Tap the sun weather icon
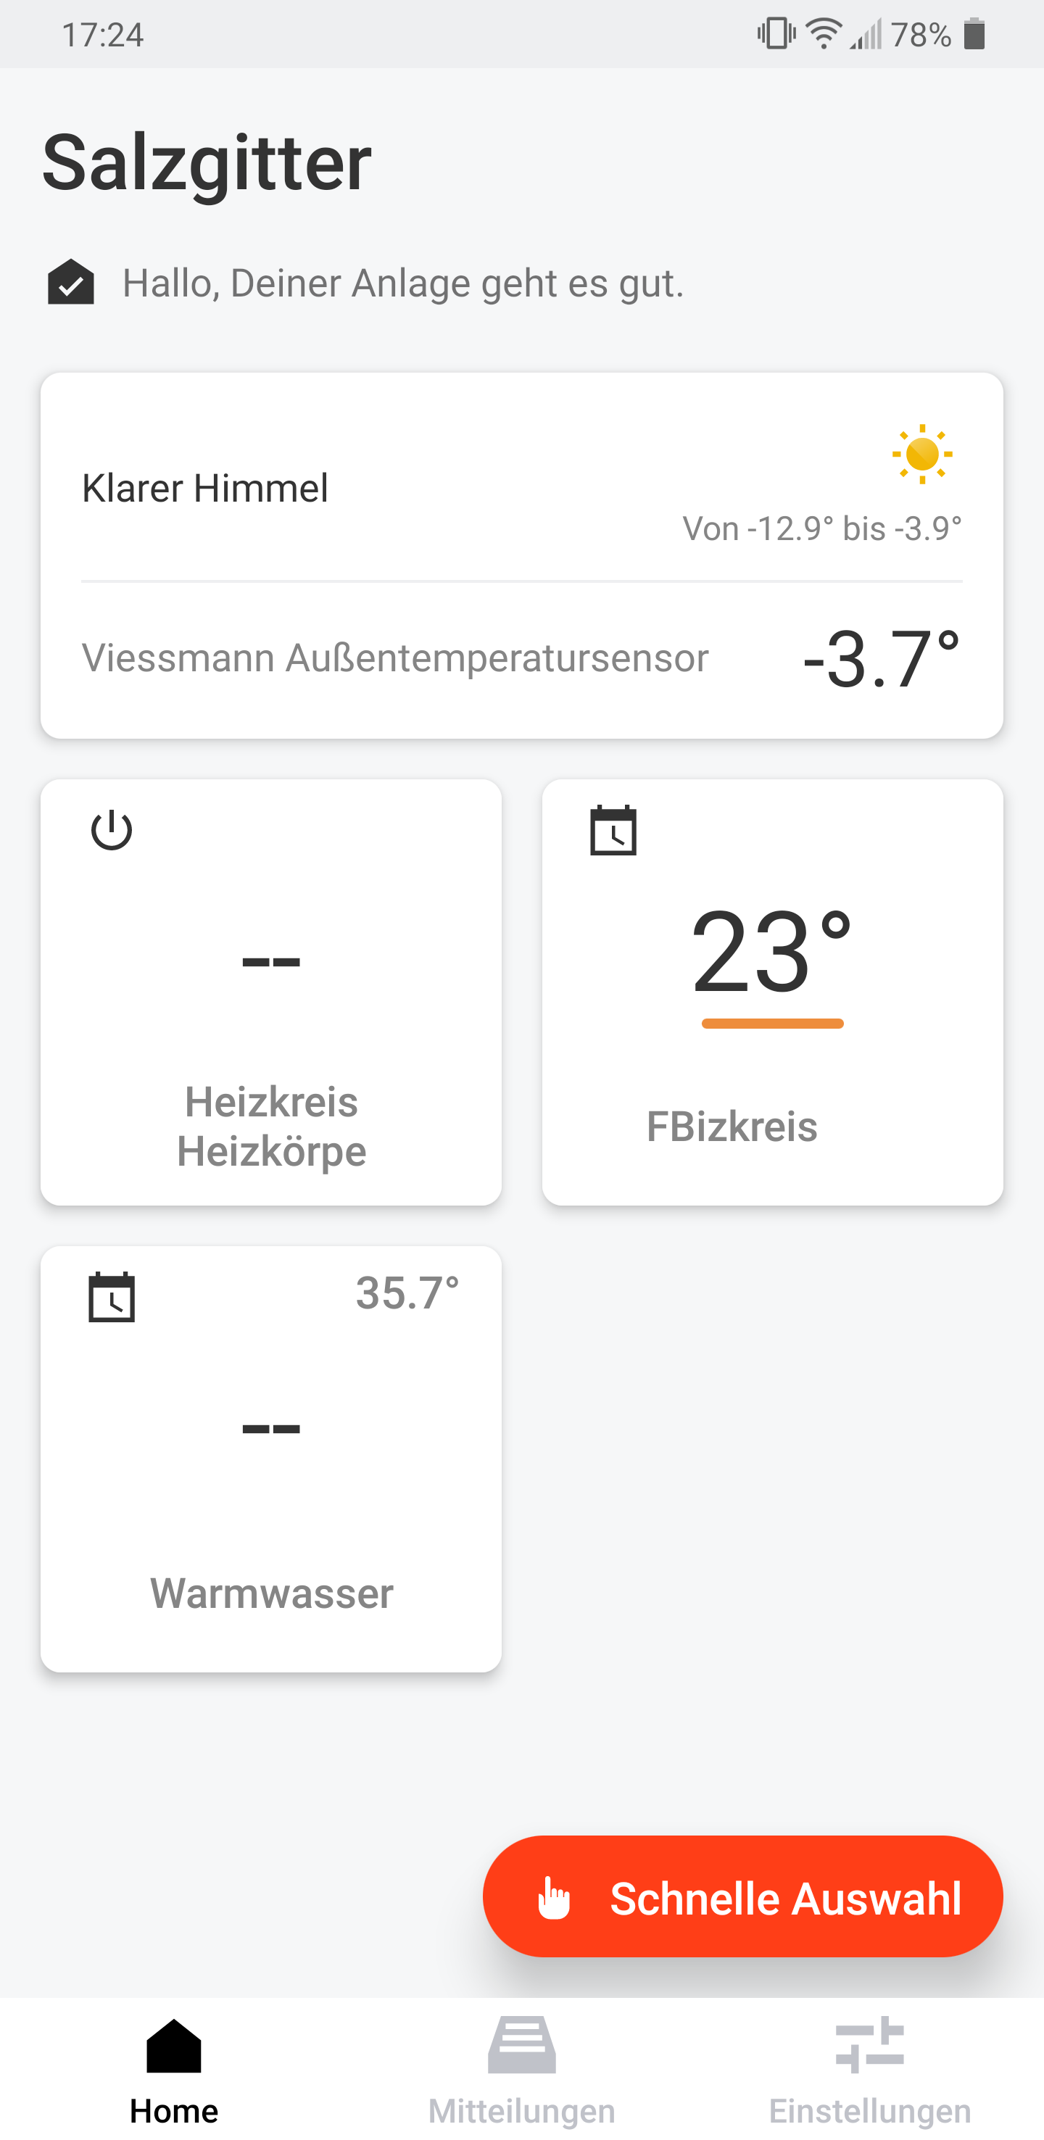 [x=922, y=455]
